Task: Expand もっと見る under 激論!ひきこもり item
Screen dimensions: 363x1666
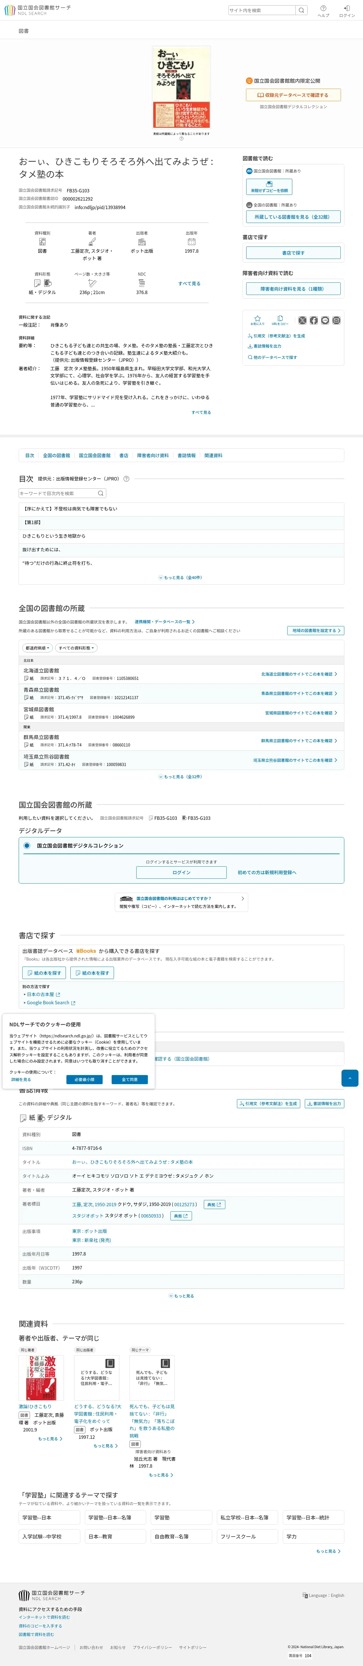Action: point(50,1439)
